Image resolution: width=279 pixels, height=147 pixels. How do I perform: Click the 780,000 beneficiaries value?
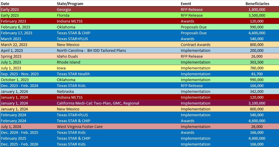click(257, 68)
